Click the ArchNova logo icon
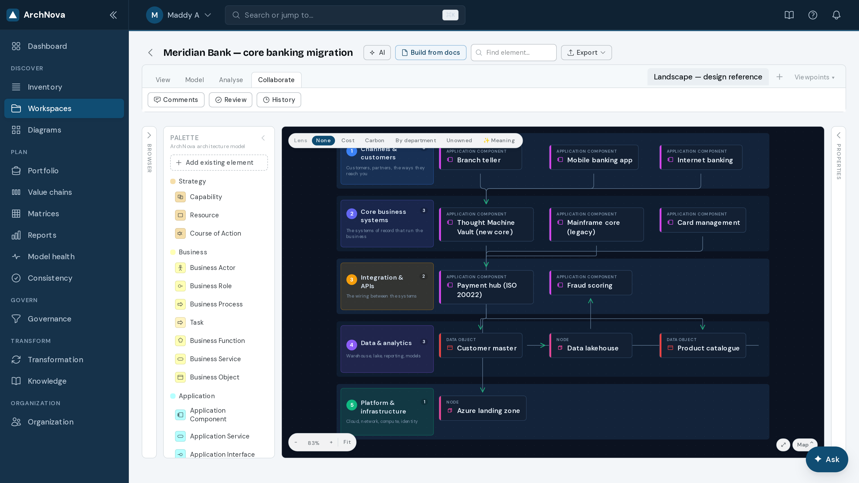 click(13, 15)
